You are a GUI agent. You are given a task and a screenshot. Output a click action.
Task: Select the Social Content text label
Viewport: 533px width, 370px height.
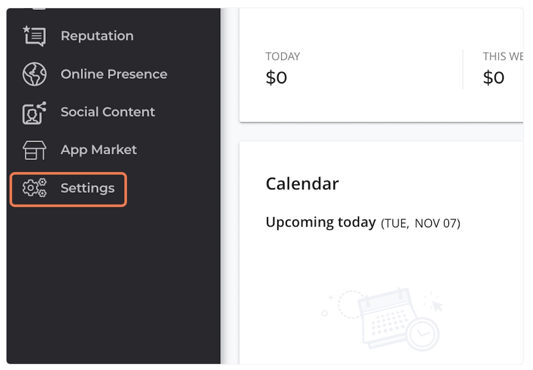(108, 112)
